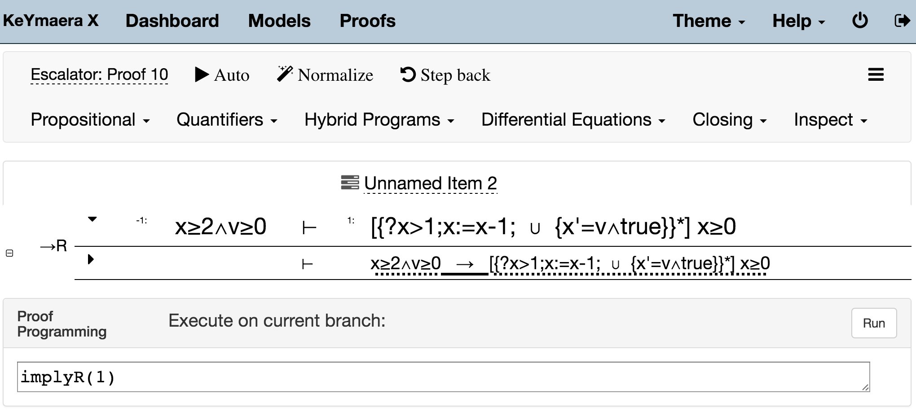Viewport: 916px width, 411px height.
Task: Click the x≥2∧v≥0 antecedent formula
Action: 220,227
